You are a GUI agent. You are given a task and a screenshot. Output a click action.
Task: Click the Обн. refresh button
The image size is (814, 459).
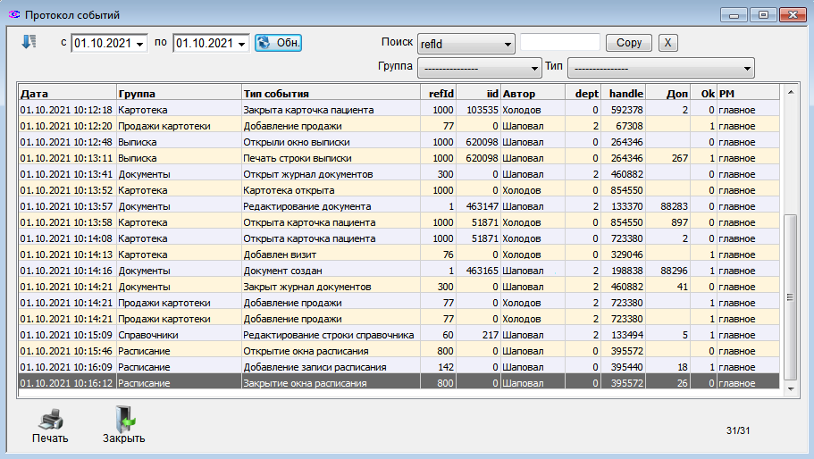point(278,43)
